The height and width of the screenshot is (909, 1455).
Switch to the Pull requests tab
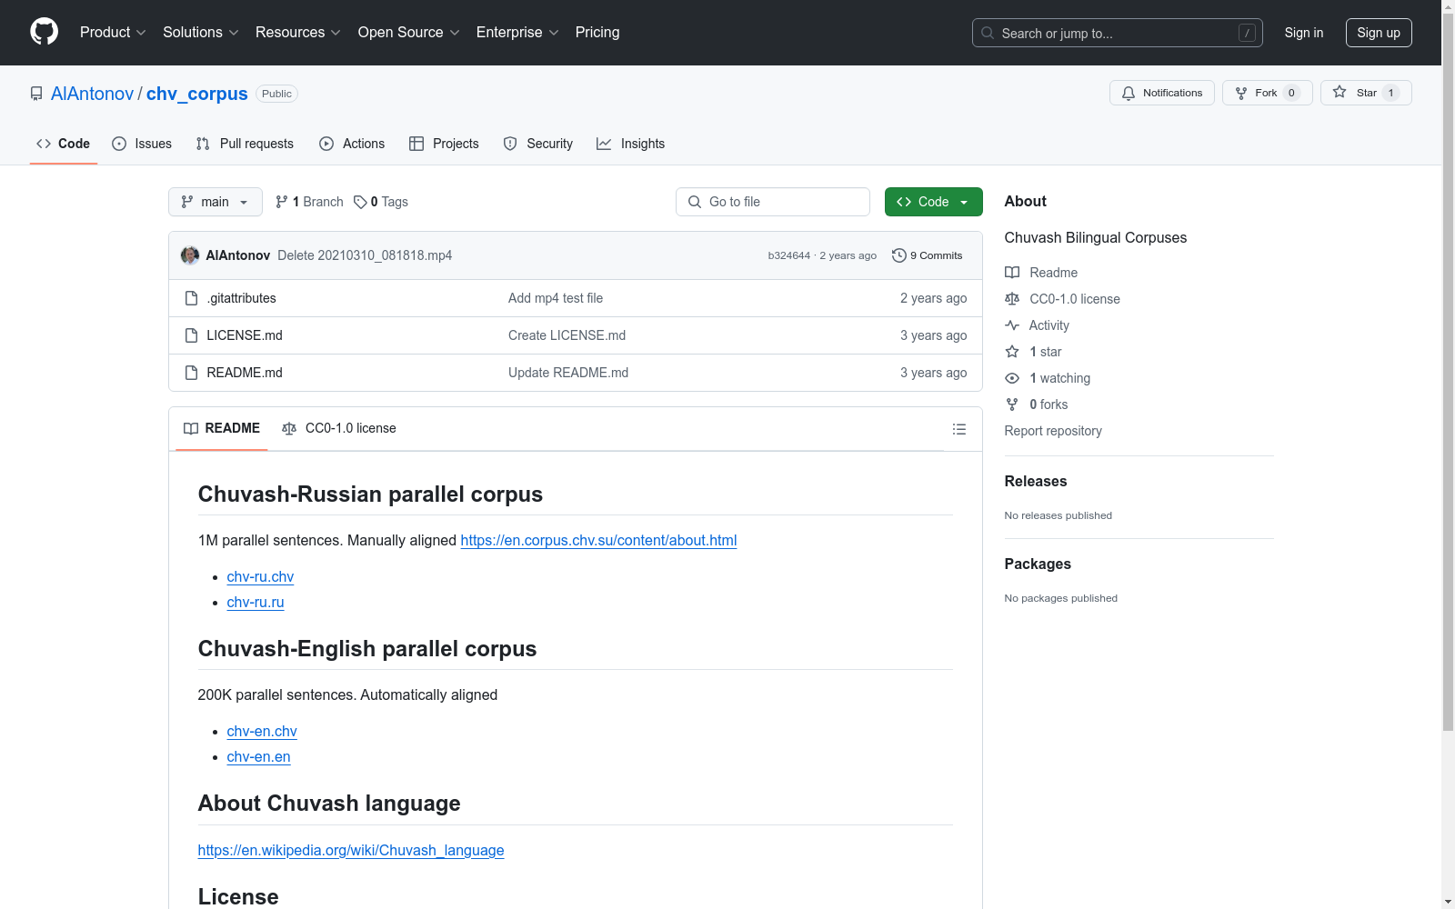(245, 144)
